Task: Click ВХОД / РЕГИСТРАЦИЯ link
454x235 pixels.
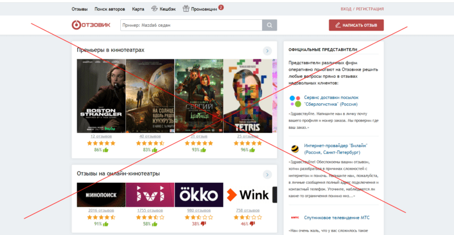Action: click(362, 9)
